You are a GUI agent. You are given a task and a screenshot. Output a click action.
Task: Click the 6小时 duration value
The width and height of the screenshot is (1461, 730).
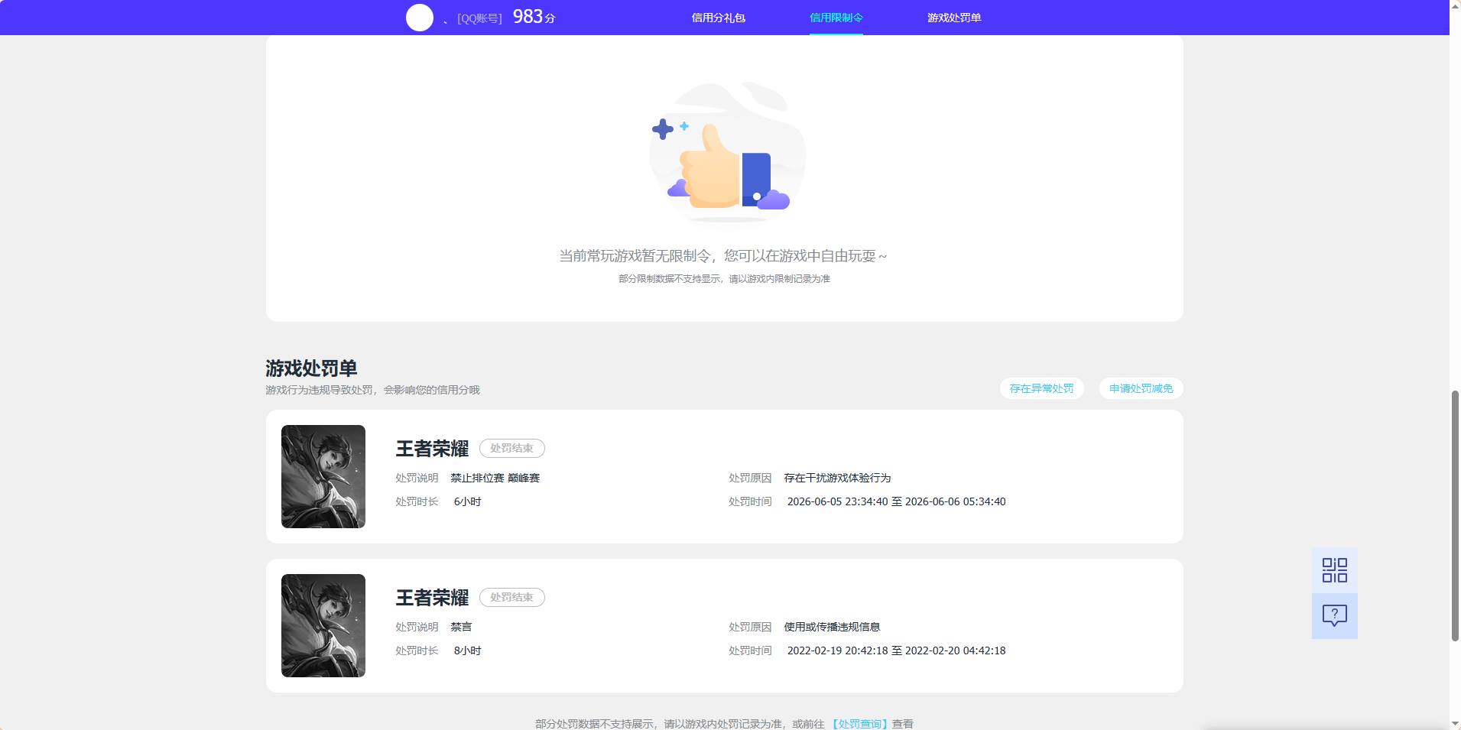click(467, 501)
